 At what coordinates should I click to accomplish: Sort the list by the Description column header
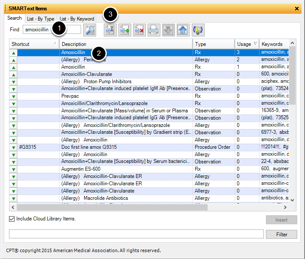[126, 44]
